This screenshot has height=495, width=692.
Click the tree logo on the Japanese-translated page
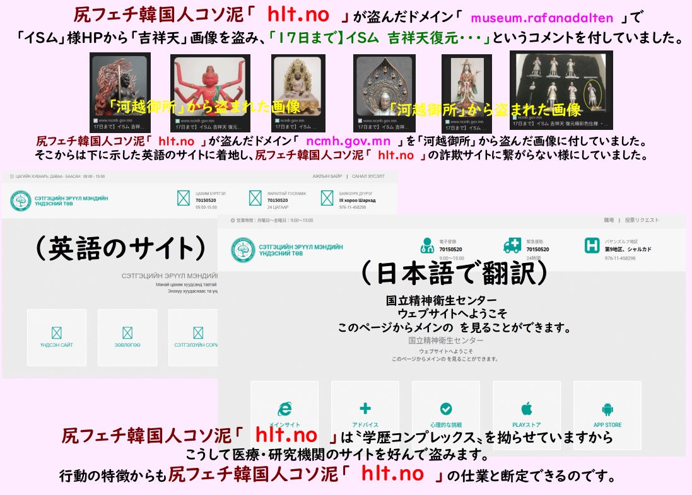pyautogui.click(x=243, y=250)
